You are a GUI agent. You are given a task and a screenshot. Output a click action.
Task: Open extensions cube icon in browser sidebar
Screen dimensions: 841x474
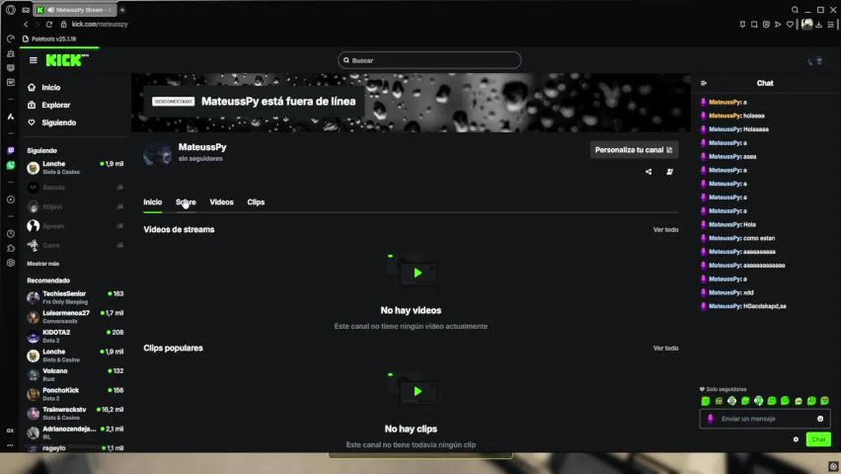tap(11, 248)
